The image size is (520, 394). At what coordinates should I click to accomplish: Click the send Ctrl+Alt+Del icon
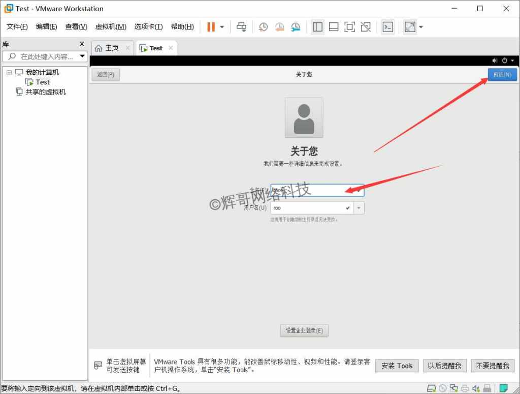point(241,27)
